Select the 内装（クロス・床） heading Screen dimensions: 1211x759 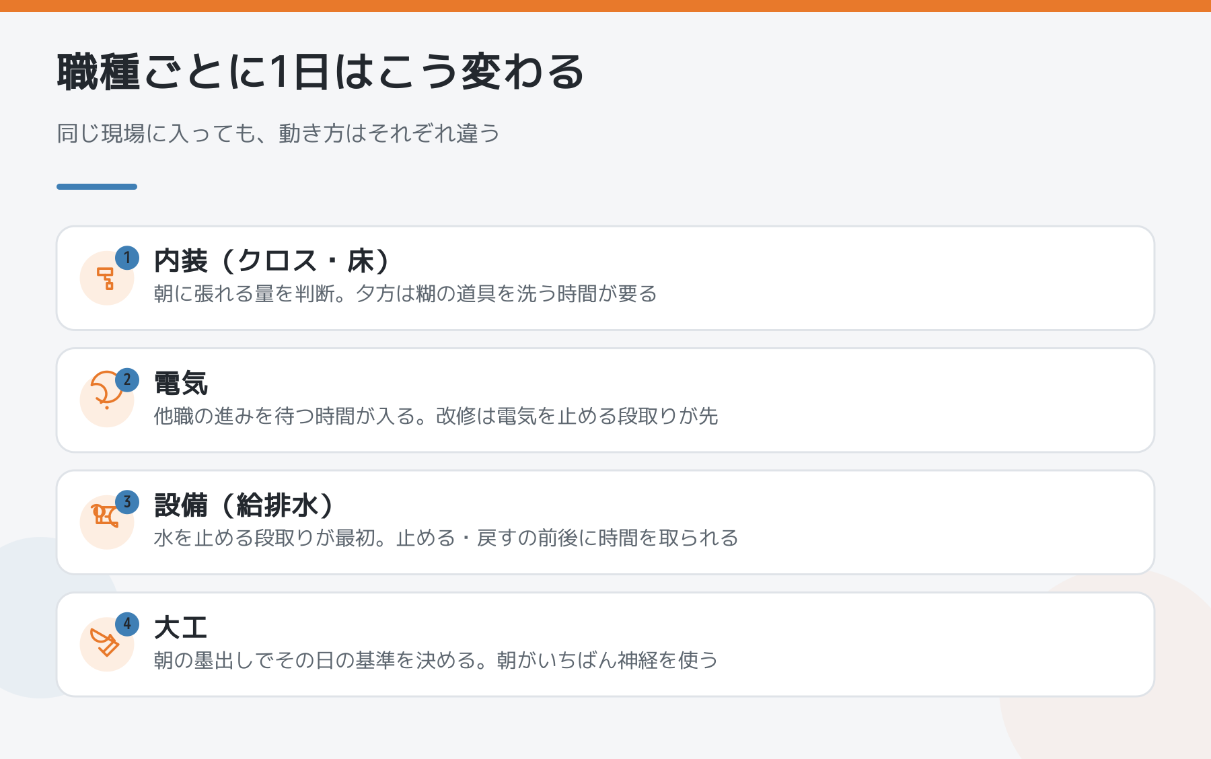[x=272, y=261]
